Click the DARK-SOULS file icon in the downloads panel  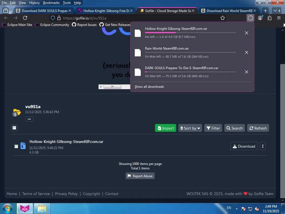point(137,72)
